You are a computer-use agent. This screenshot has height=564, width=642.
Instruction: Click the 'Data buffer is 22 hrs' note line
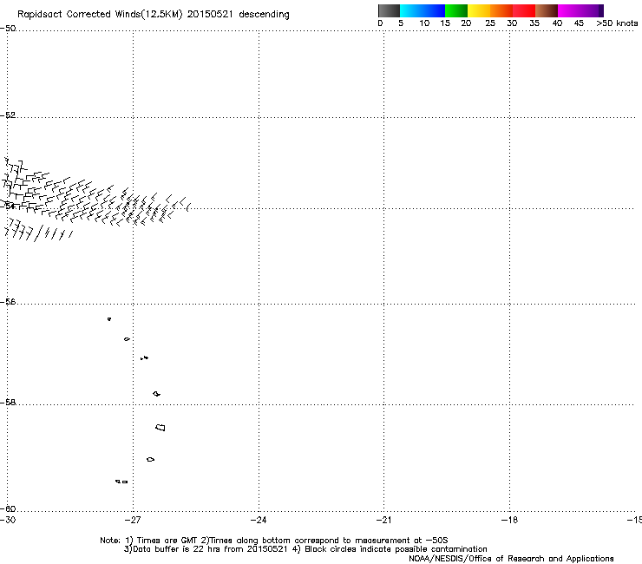click(x=305, y=549)
